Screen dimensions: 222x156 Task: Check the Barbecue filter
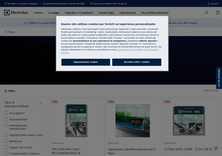(x=6, y=141)
